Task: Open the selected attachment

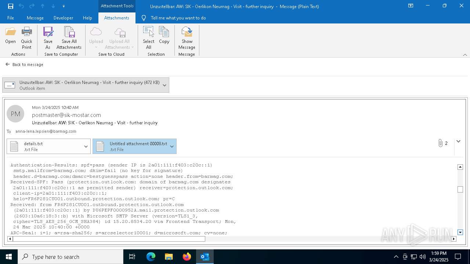Action: pyautogui.click(x=10, y=35)
